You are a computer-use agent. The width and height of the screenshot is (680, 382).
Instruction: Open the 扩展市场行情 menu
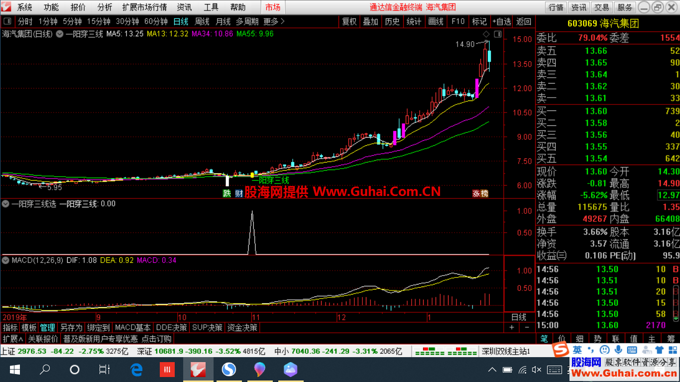145,7
